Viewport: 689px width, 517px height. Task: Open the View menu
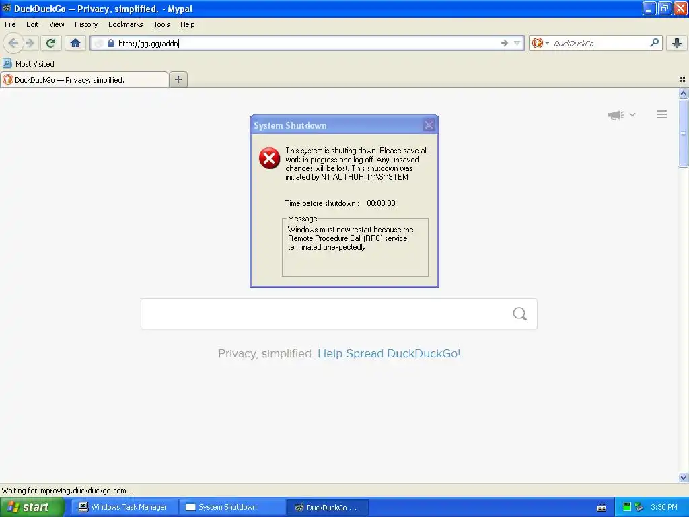(x=57, y=24)
